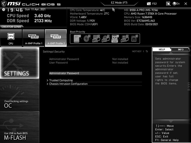The width and height of the screenshot is (191, 143).
Task: Click the DDR Speed 2133 MHz value
Action: coord(43,21)
